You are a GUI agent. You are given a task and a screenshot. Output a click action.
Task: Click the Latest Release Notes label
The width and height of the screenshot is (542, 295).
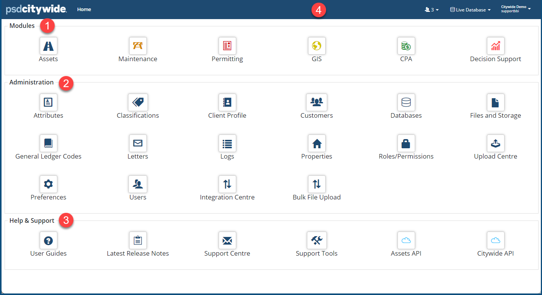[x=138, y=253]
